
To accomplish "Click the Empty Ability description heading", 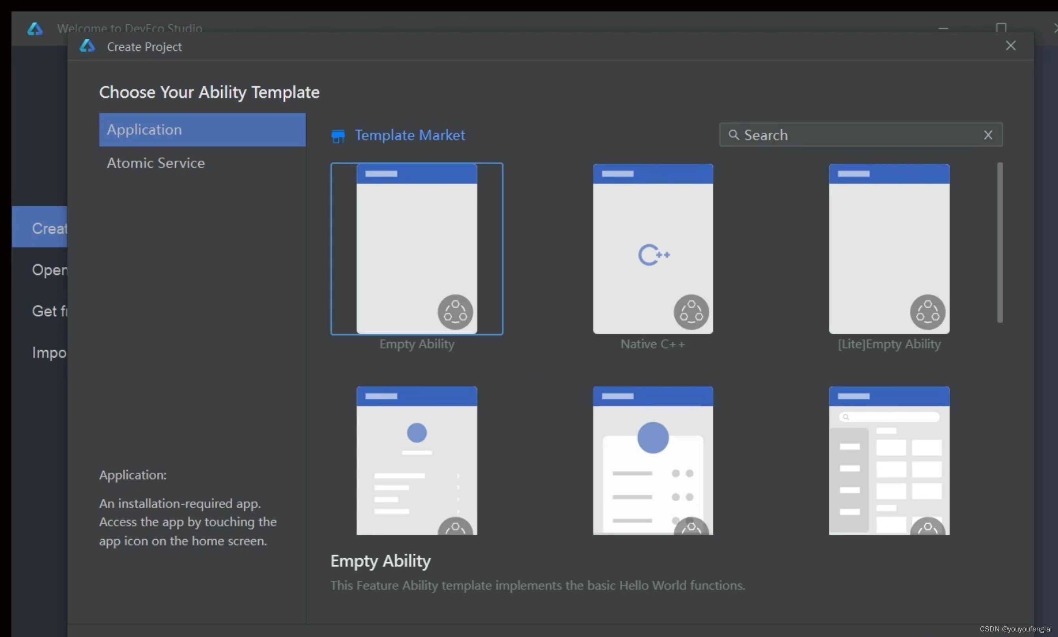I will 380,561.
